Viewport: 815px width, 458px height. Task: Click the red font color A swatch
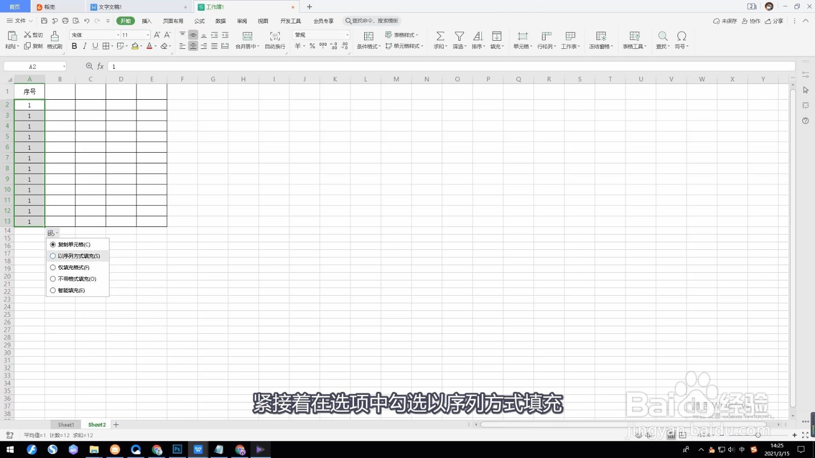pos(149,46)
